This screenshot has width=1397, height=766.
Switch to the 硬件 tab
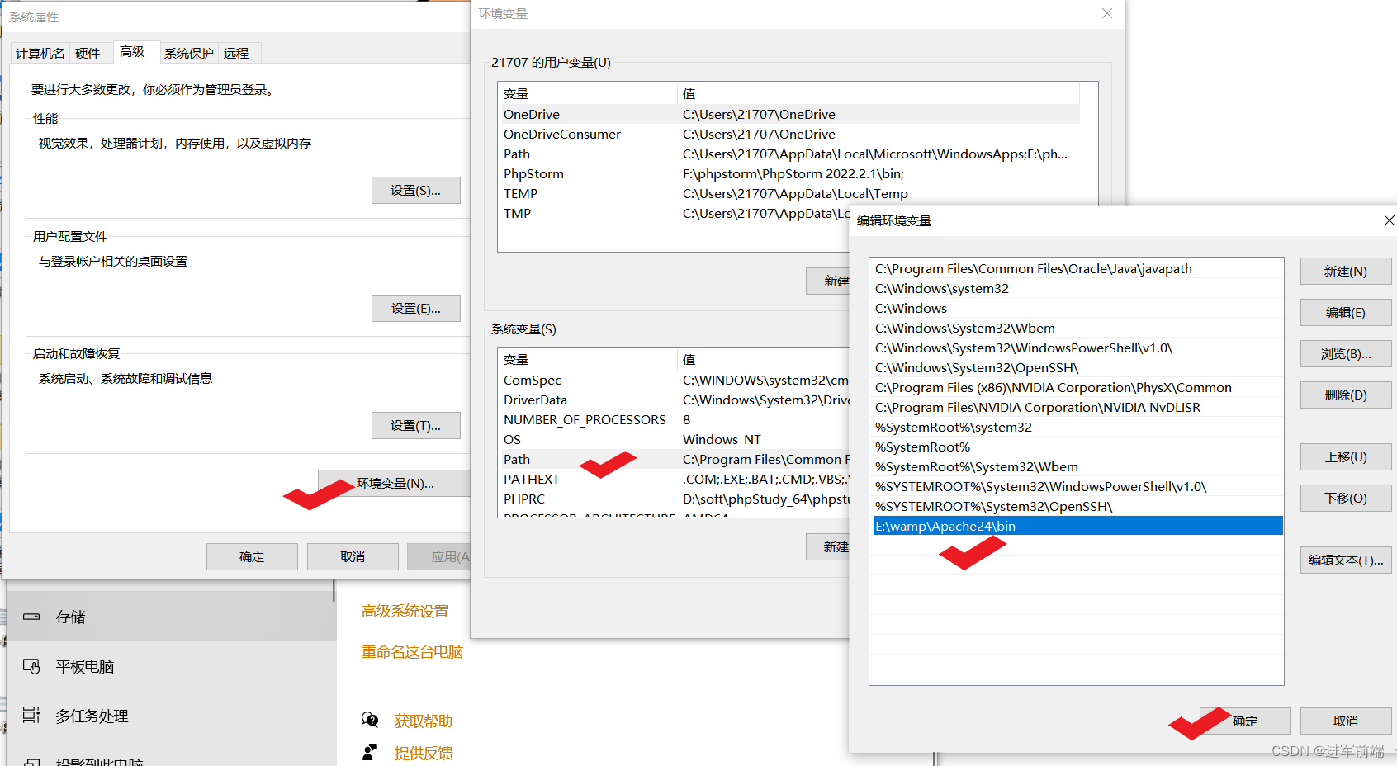coord(87,52)
